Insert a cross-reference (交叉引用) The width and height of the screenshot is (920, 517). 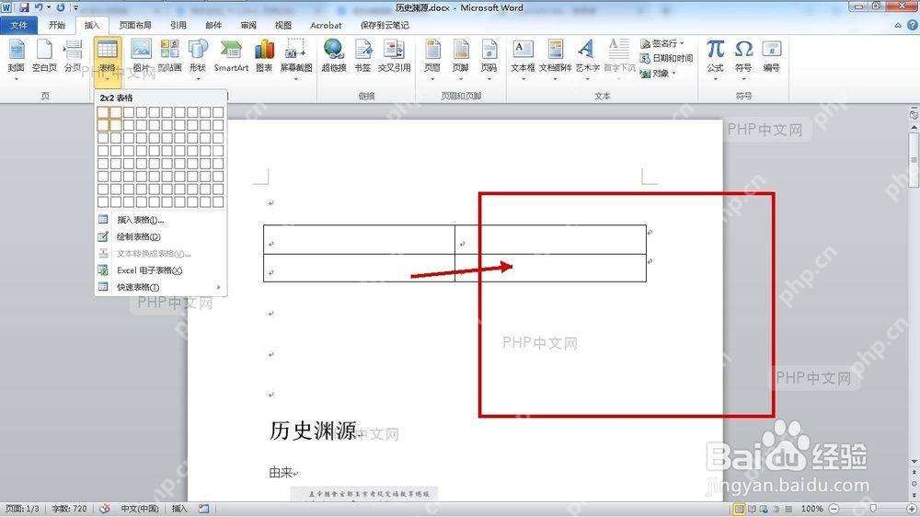point(395,58)
